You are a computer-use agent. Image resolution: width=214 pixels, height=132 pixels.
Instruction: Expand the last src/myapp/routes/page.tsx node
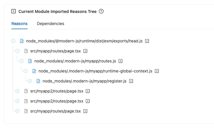pos(17,111)
